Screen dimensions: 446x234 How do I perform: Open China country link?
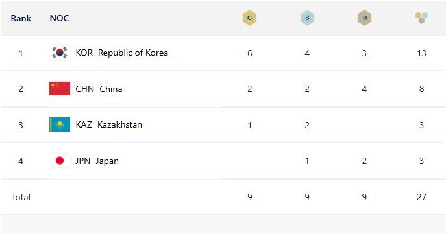(x=110, y=89)
